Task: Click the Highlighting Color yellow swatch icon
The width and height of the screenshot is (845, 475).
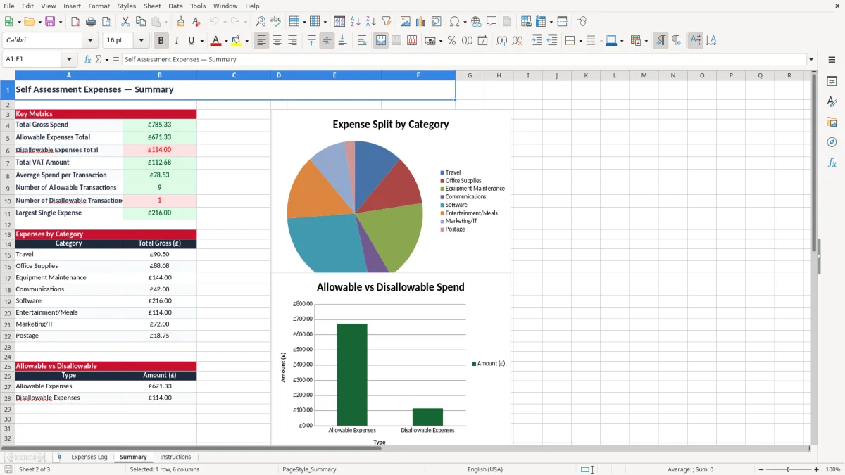Action: pyautogui.click(x=237, y=41)
